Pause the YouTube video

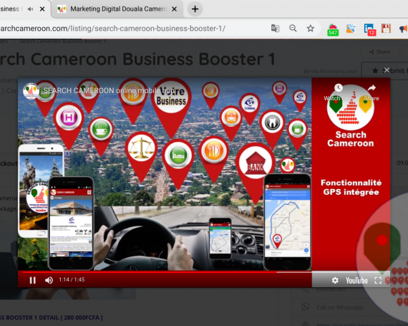click(32, 280)
